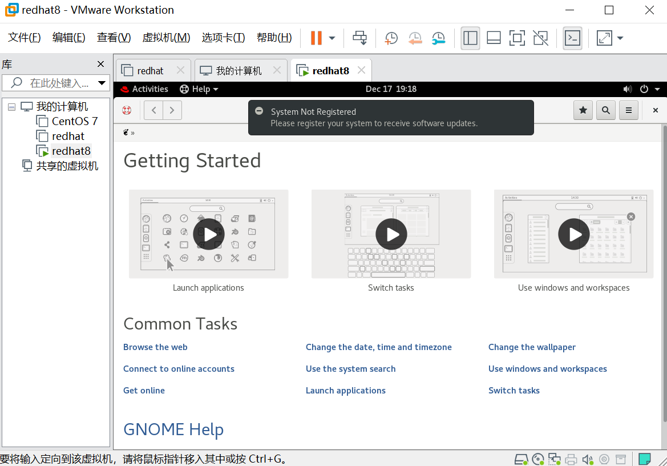The image size is (667, 466).
Task: Send Ctrl+Alt+Del to the virtual machine
Action: [x=360, y=38]
